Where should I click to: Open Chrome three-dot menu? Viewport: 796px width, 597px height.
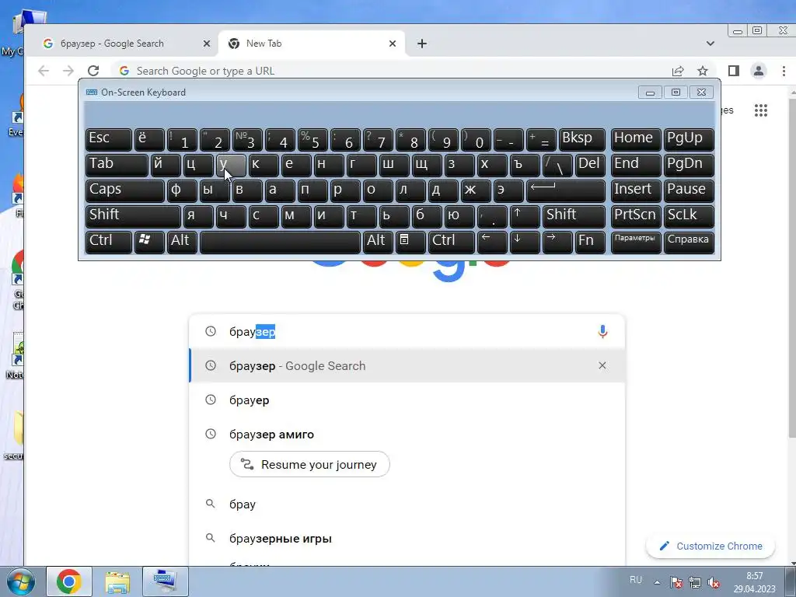tap(784, 71)
